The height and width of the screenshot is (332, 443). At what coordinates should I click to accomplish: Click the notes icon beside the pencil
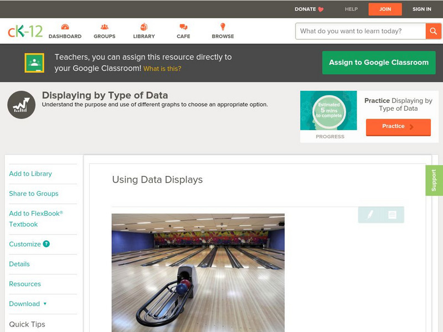click(392, 215)
